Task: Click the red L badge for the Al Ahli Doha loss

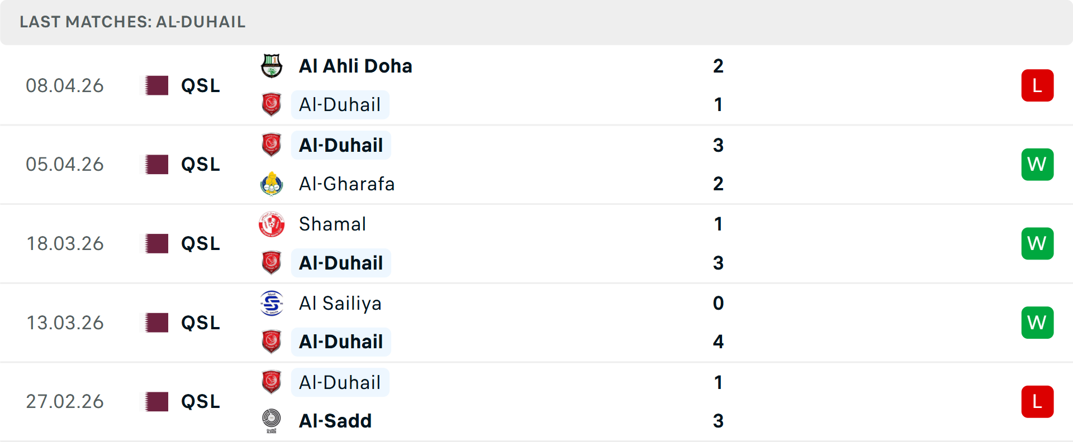Action: point(1037,85)
